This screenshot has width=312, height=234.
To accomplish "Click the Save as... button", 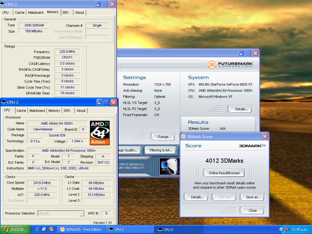I will [x=253, y=197].
